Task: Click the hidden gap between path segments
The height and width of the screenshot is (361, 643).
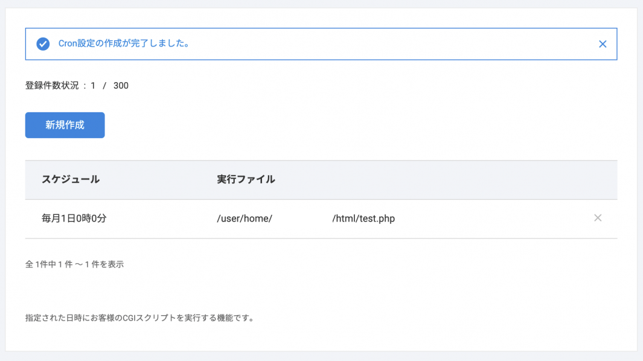Action: 302,219
